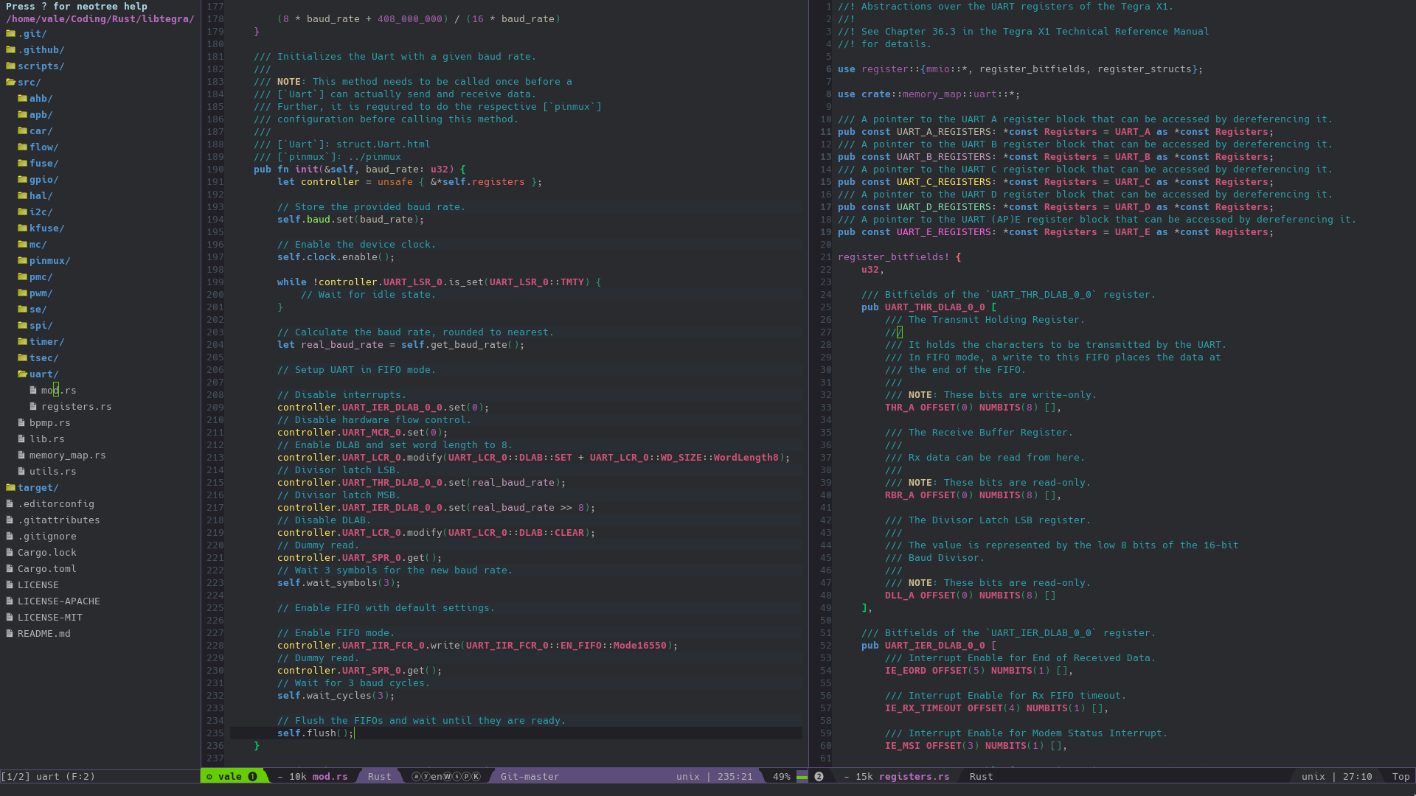Click window number 1 badge in modeline
The image size is (1416, 796).
252,777
